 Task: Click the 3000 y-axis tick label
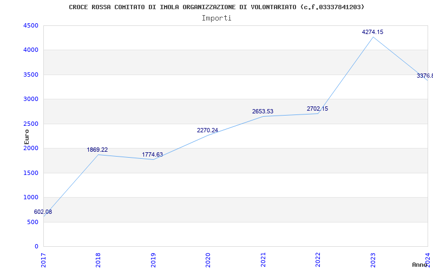tap(31, 99)
